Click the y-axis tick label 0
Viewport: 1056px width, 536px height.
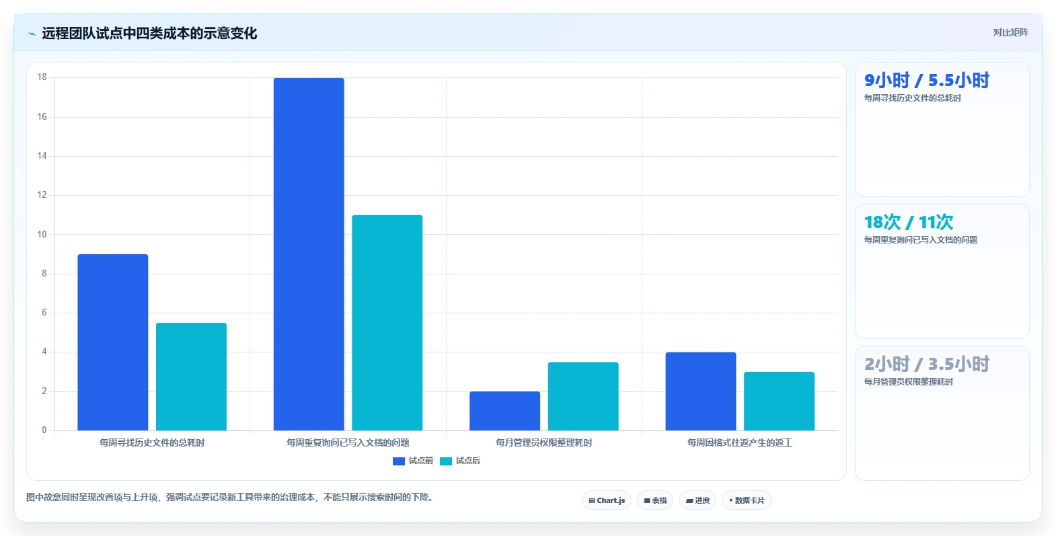[x=44, y=430]
